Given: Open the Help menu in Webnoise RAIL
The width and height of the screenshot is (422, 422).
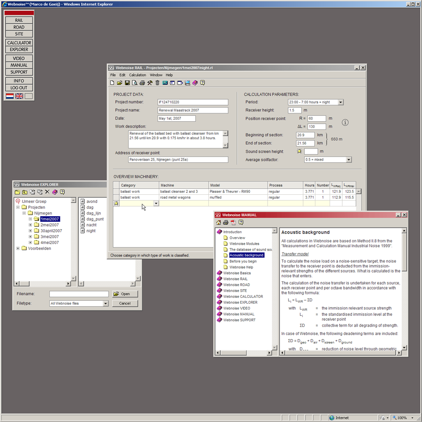Looking at the screenshot, I should pos(169,75).
